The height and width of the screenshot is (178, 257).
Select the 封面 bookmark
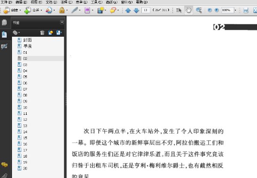click(x=27, y=40)
